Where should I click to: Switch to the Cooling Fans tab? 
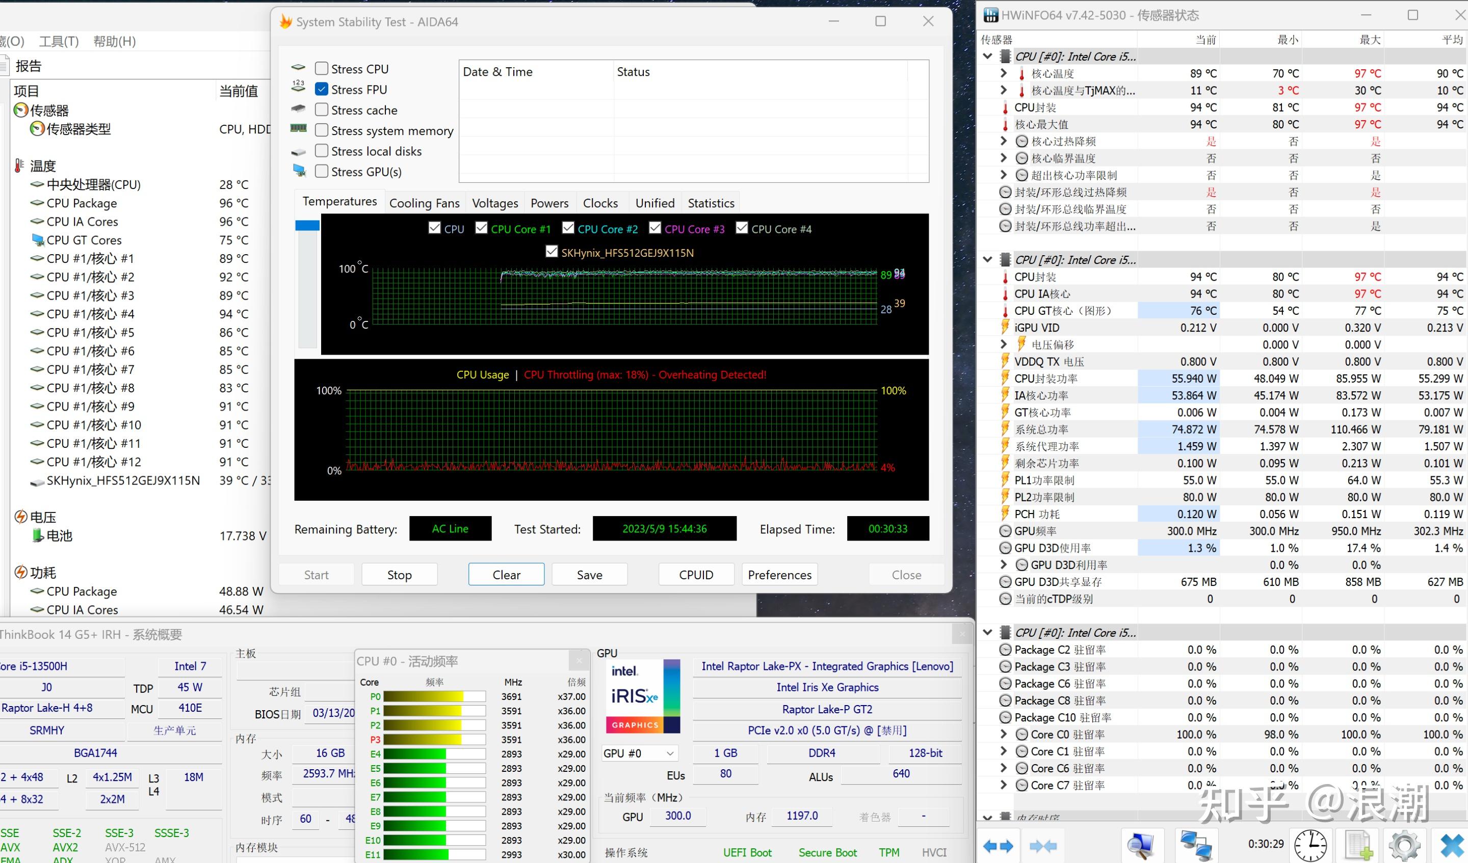[424, 203]
